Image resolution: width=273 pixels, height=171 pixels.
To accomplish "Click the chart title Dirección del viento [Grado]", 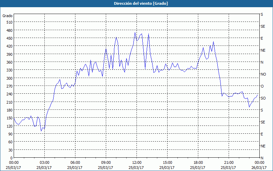I will [141, 3].
